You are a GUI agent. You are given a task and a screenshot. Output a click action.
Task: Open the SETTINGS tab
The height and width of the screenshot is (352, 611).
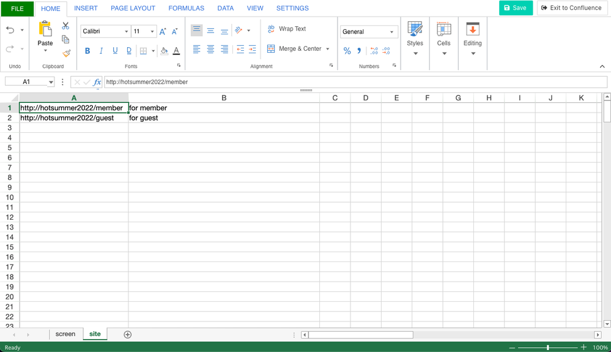[x=292, y=8]
